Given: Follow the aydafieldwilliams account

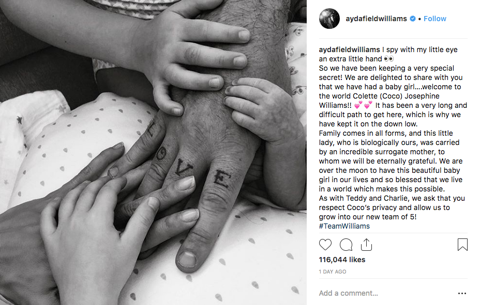Looking at the screenshot, I should [434, 19].
